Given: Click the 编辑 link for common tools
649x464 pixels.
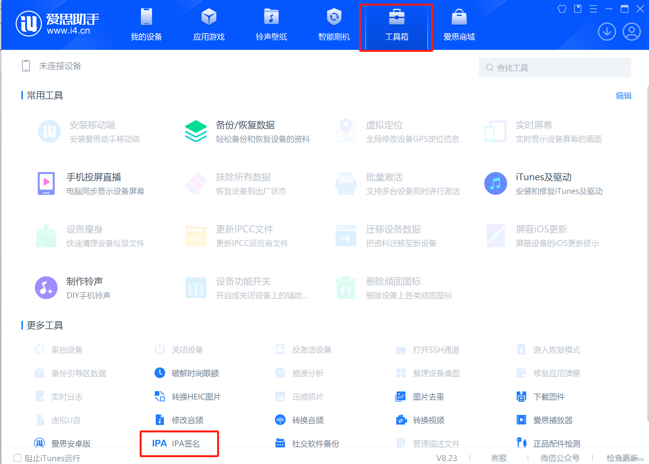Looking at the screenshot, I should click(x=623, y=95).
